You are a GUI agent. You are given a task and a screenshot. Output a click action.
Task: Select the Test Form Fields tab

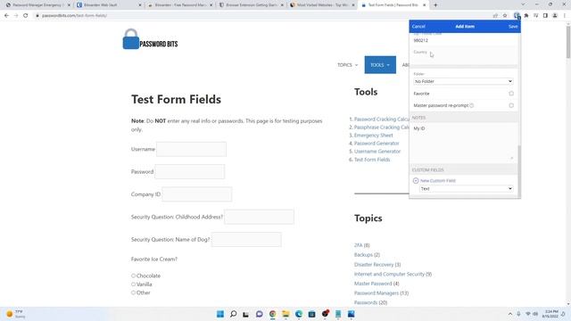click(x=393, y=5)
